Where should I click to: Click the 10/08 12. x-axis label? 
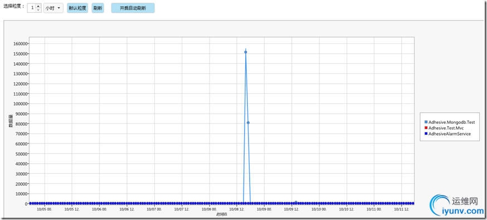pyautogui.click(x=237, y=209)
